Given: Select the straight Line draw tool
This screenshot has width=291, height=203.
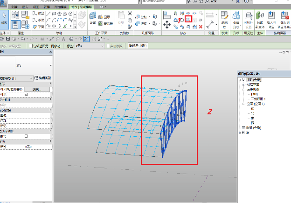Looking at the screenshot, I should click(48, 14).
